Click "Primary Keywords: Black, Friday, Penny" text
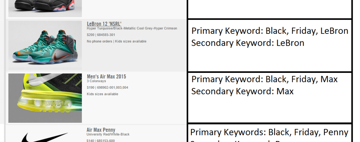Image resolution: width=360 pixels, height=142 pixels. [x=269, y=132]
